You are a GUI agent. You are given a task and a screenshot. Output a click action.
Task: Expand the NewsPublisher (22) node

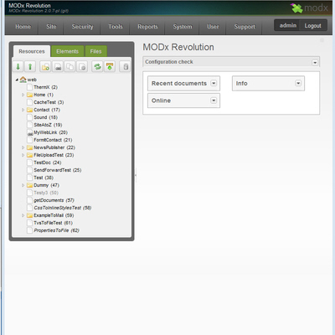click(x=23, y=147)
